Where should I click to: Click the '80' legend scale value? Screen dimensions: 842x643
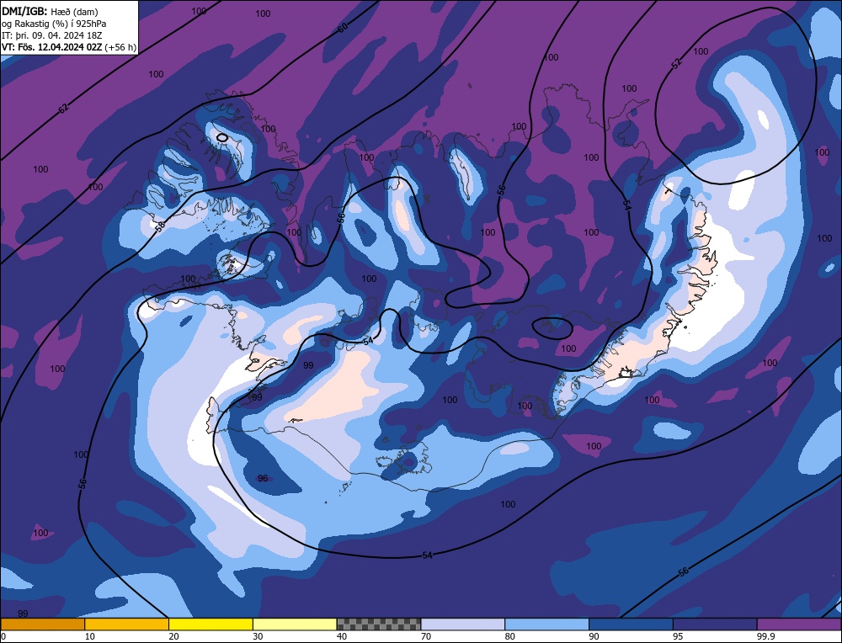tap(509, 636)
